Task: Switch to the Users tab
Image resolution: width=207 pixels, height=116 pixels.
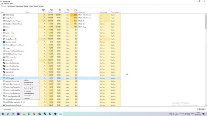Action: 31,6
